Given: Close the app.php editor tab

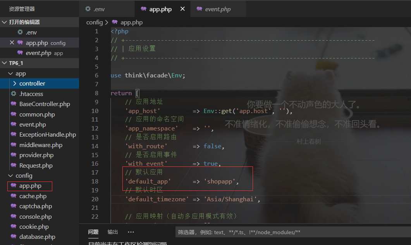Looking at the screenshot, I should 182,9.
